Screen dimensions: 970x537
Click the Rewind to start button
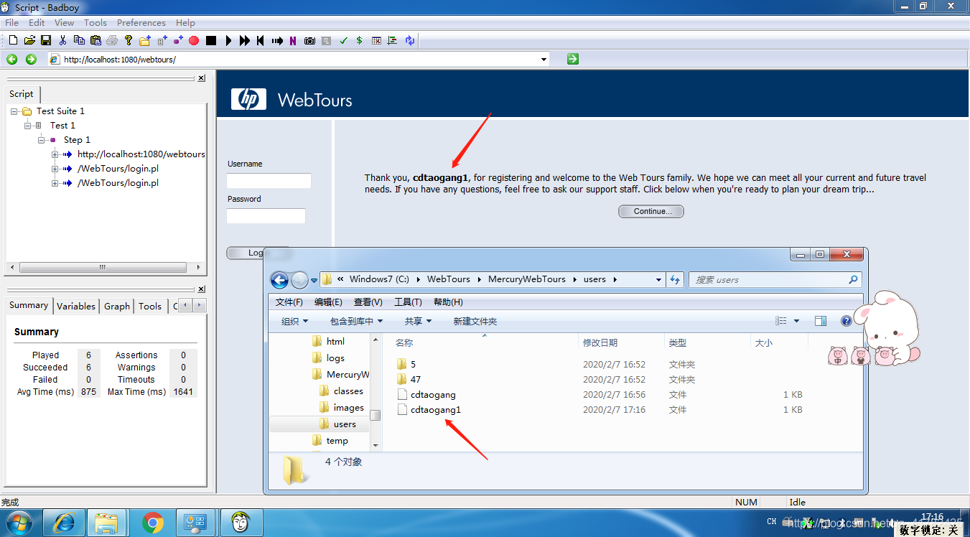(260, 41)
